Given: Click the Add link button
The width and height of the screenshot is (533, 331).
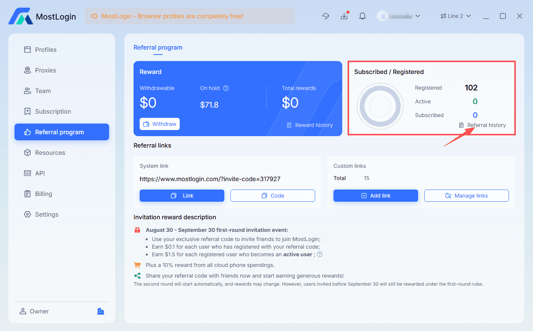Looking at the screenshot, I should (376, 196).
